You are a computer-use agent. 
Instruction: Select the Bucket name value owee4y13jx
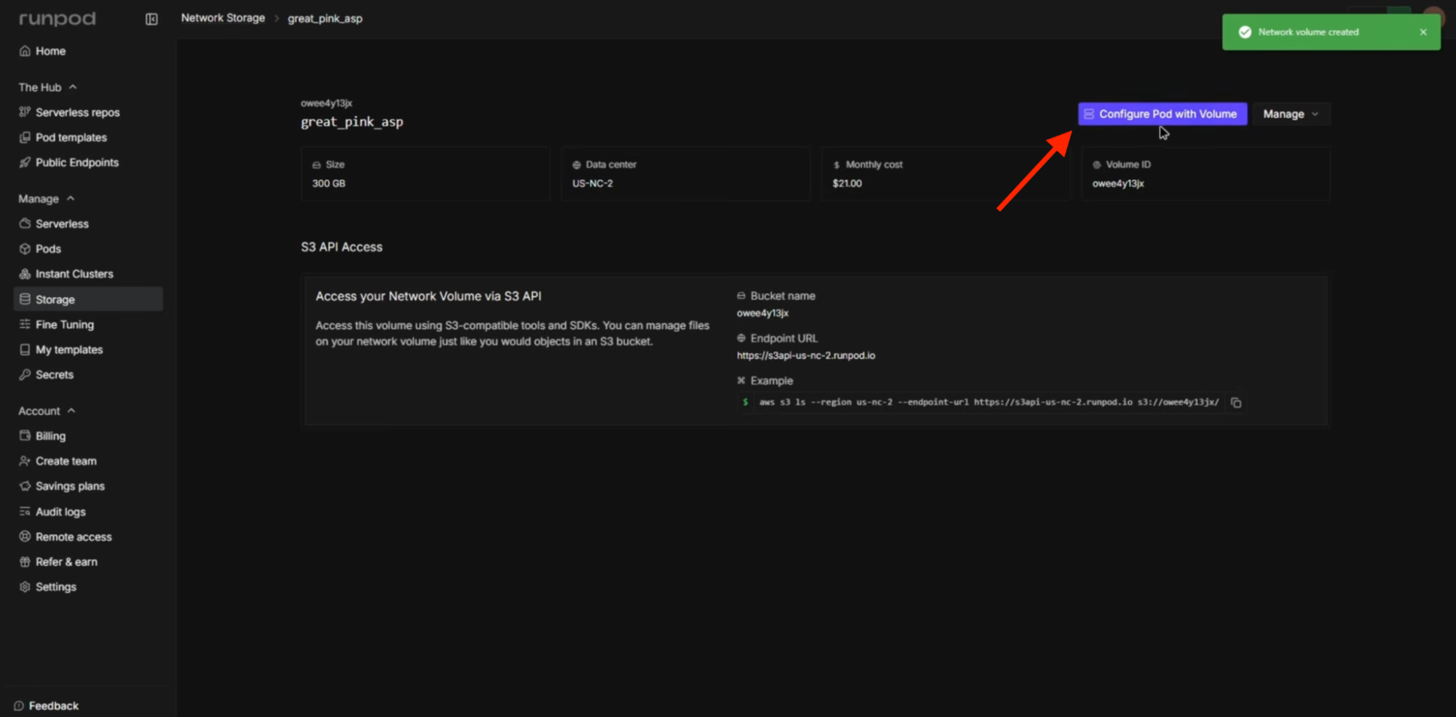[763, 313]
